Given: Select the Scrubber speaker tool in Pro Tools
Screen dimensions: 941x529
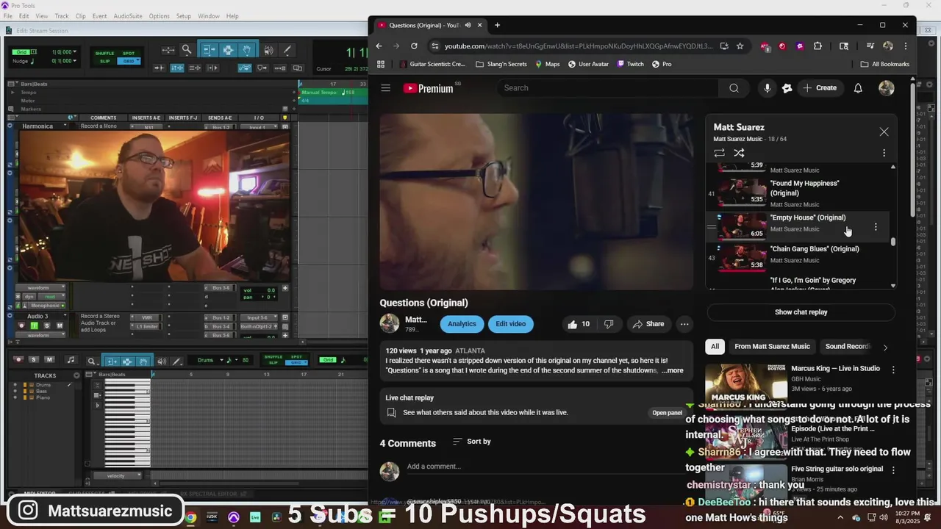Looking at the screenshot, I should (x=268, y=50).
